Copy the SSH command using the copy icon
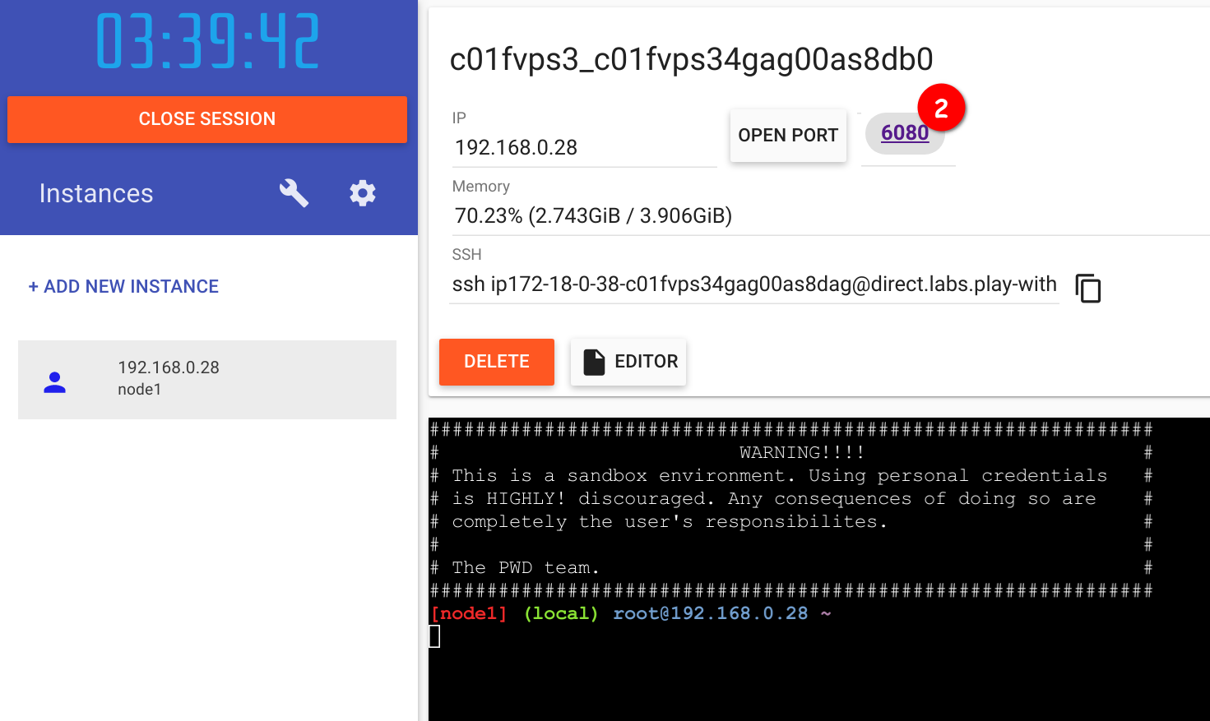The width and height of the screenshot is (1210, 721). click(1087, 289)
